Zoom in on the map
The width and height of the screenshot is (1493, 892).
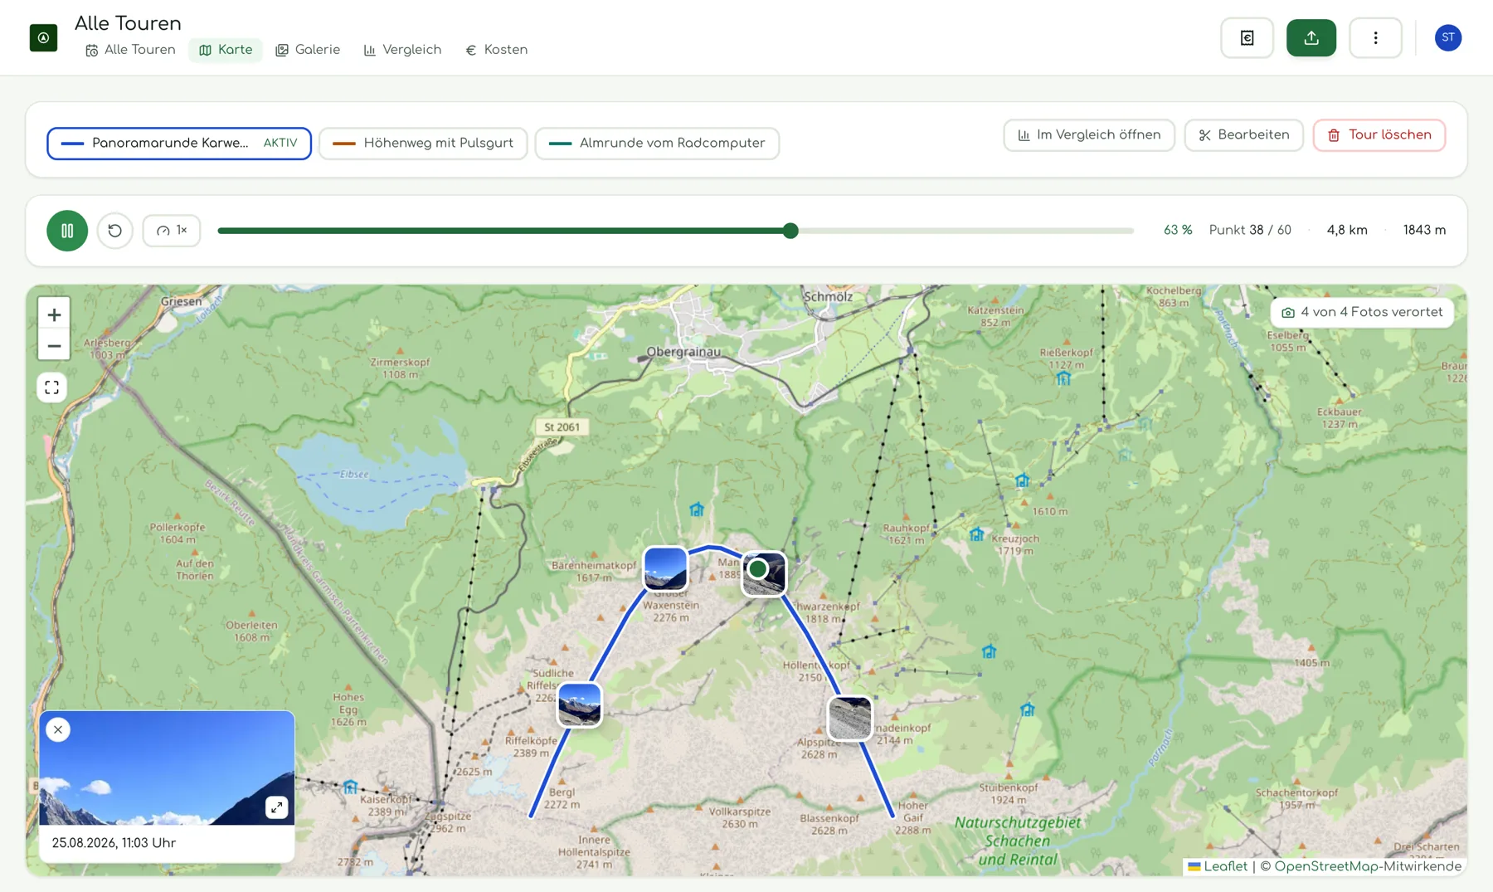[54, 314]
